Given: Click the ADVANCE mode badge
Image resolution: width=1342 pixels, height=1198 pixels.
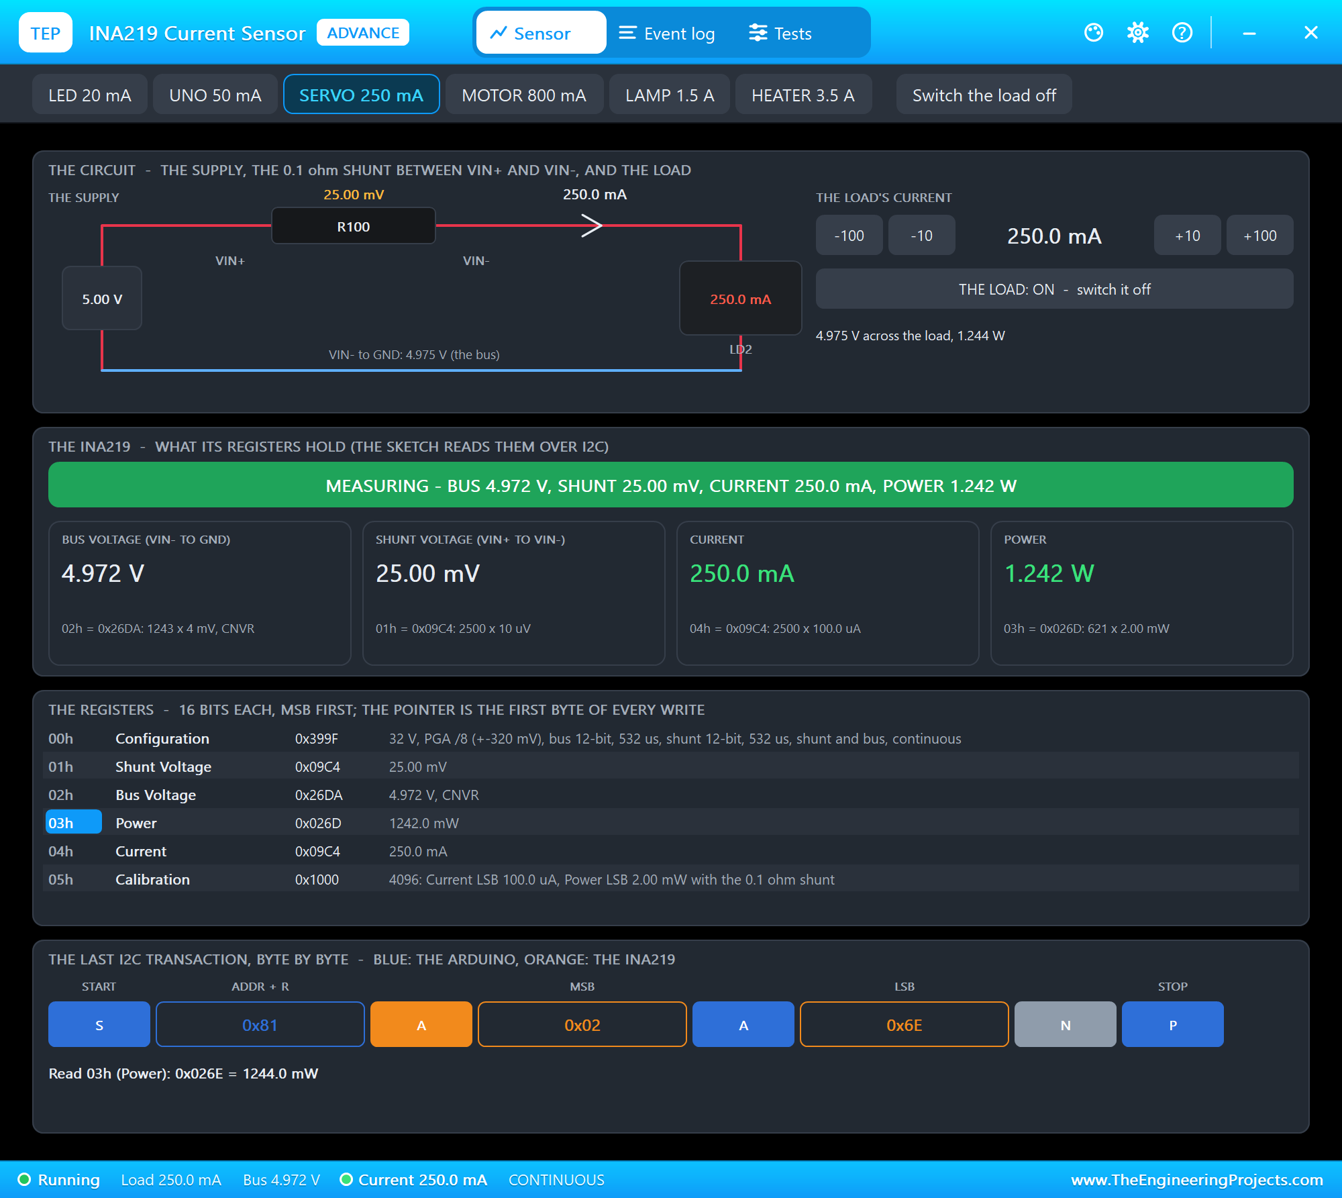Looking at the screenshot, I should tap(363, 33).
